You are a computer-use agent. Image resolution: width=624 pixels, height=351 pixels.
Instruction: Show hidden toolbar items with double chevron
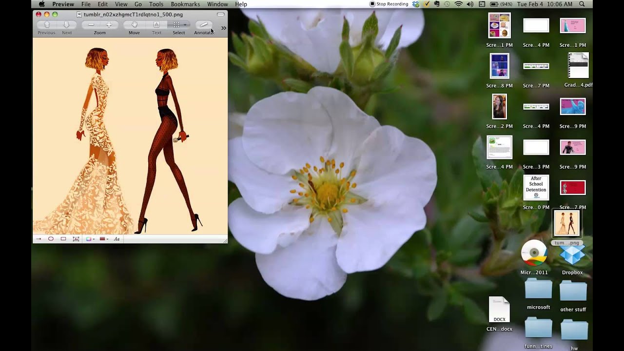[223, 28]
